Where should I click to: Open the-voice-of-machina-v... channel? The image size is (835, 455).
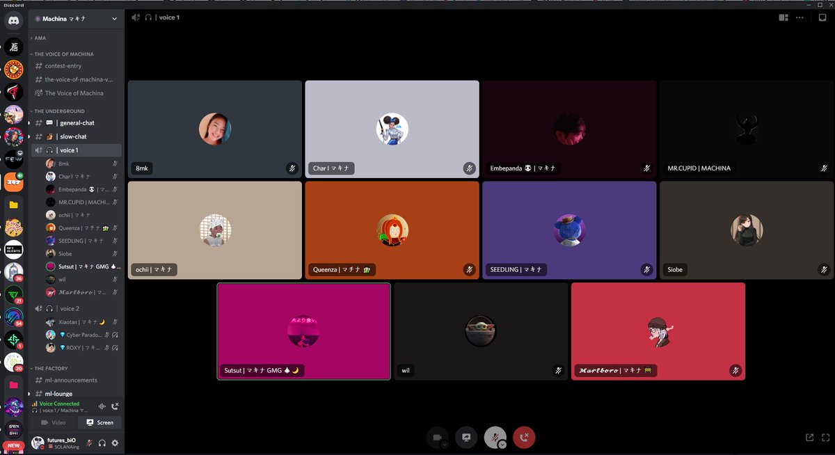point(77,79)
